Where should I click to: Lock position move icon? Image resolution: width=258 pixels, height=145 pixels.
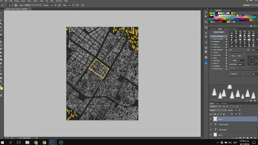pos(221,114)
